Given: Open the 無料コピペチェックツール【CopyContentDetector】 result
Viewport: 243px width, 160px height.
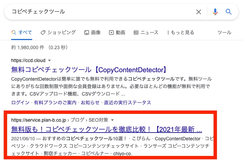Looking at the screenshot, I should (x=89, y=70).
